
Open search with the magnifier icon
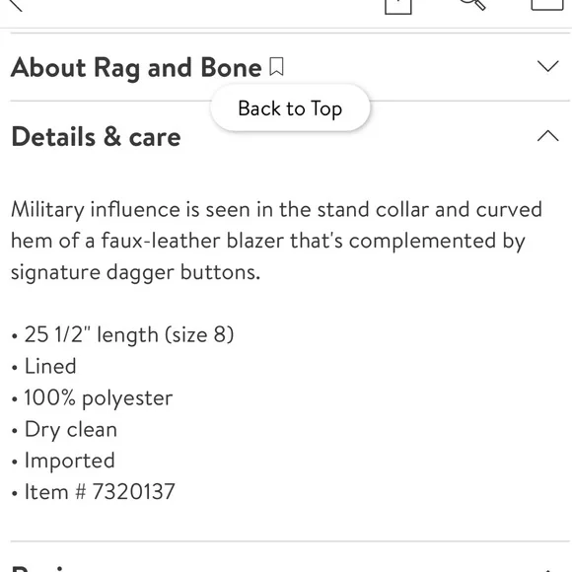click(473, 4)
